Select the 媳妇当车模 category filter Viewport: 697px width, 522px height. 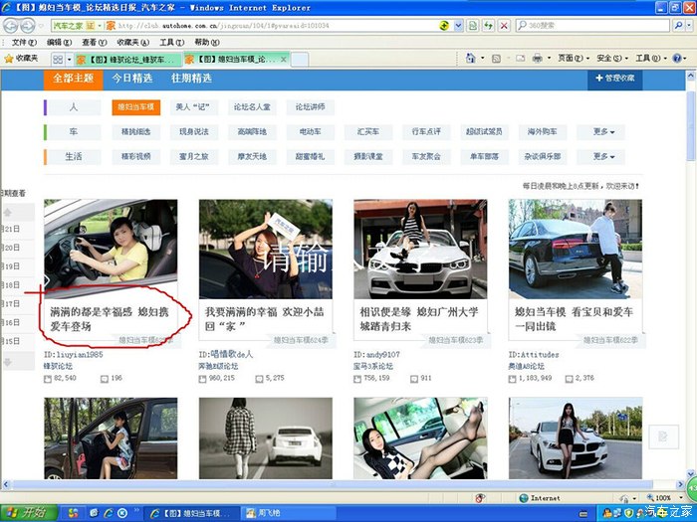[134, 106]
